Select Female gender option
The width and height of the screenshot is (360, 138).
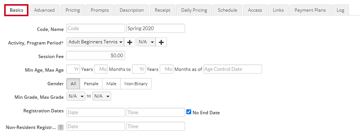click(x=91, y=84)
